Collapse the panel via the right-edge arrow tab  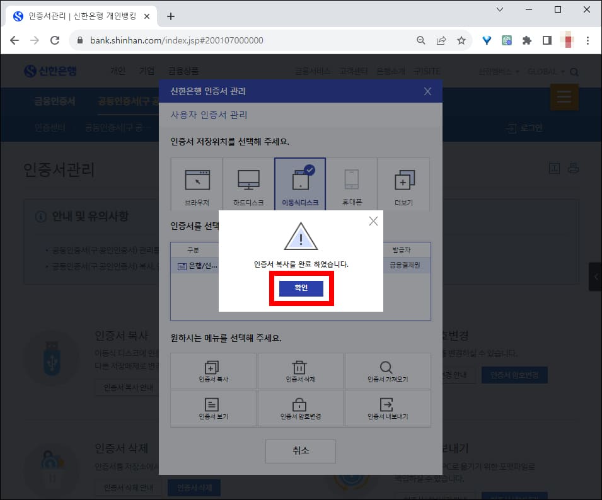coord(595,276)
